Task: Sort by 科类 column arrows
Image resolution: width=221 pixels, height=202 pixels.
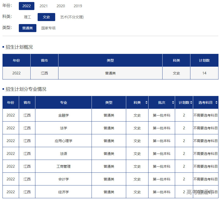Action: (146, 103)
